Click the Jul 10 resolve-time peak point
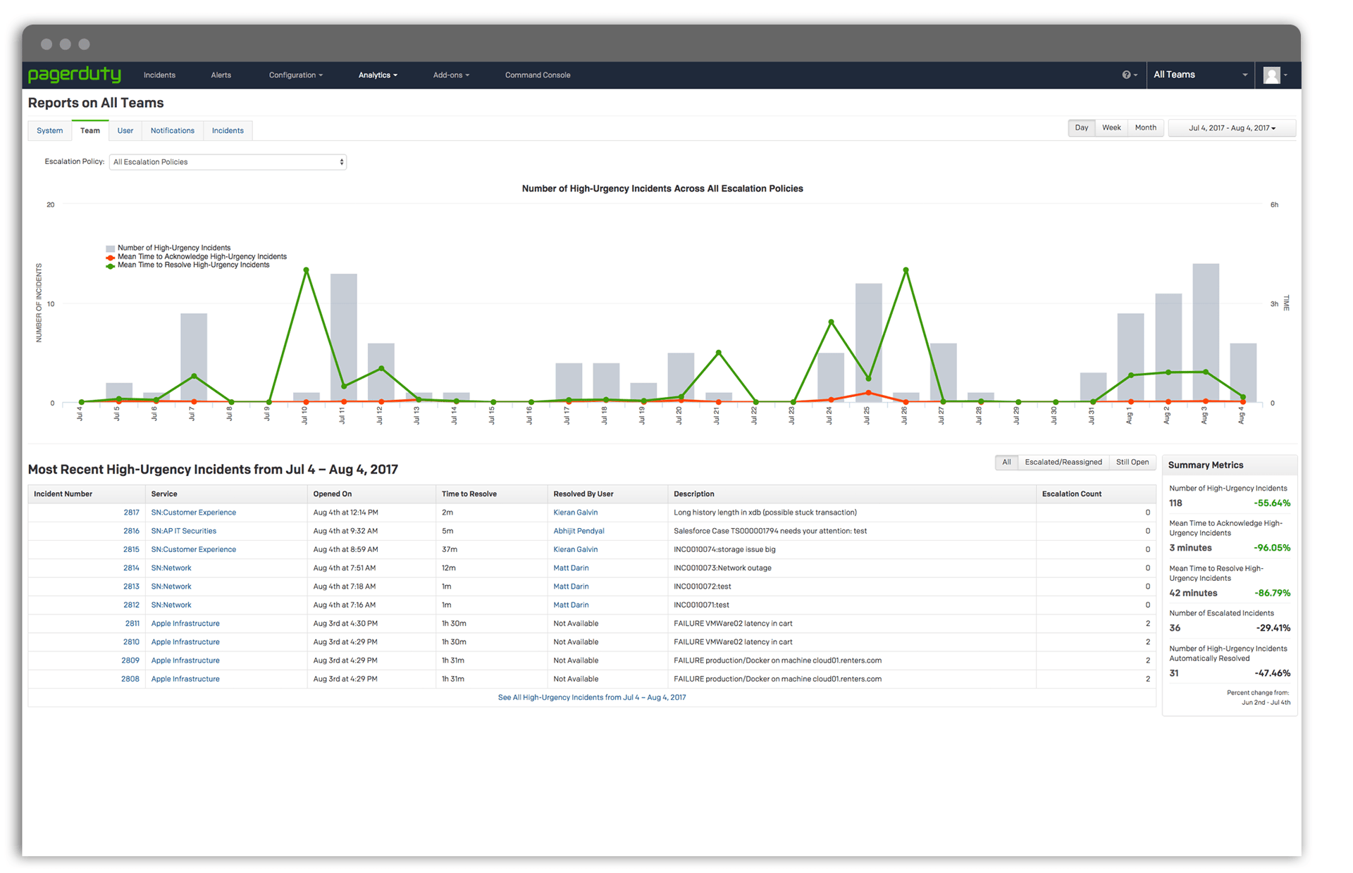 pyautogui.click(x=306, y=270)
